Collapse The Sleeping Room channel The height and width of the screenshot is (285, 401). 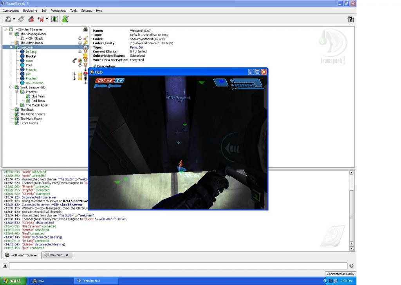[11, 34]
